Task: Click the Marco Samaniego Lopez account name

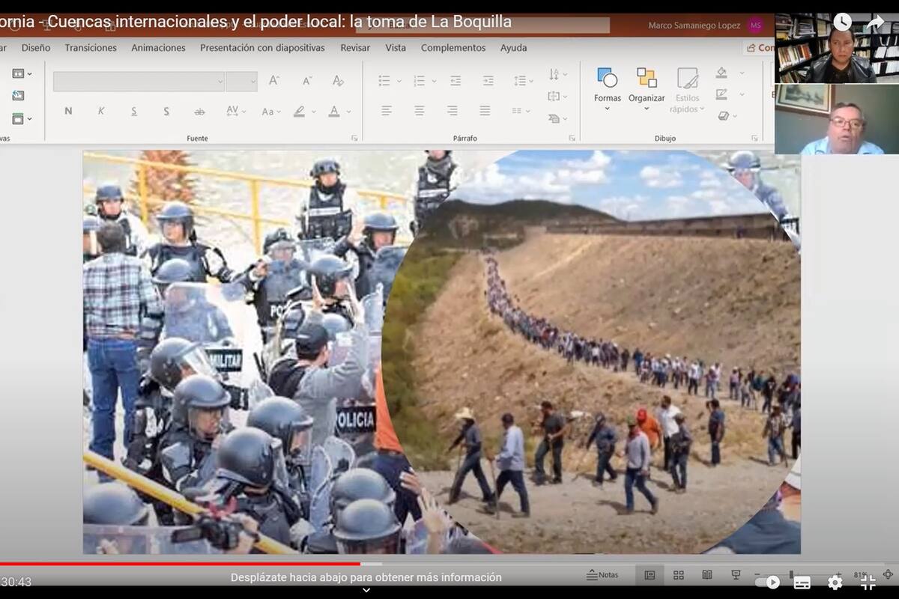Action: (694, 25)
